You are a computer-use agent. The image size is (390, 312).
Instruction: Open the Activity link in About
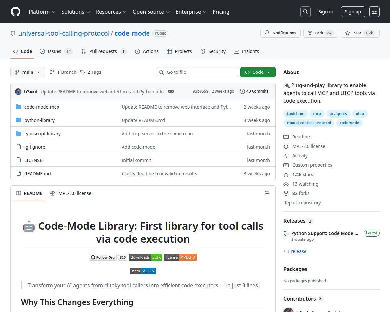click(x=296, y=156)
